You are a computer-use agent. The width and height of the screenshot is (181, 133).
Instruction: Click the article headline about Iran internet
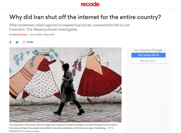coord(85,17)
